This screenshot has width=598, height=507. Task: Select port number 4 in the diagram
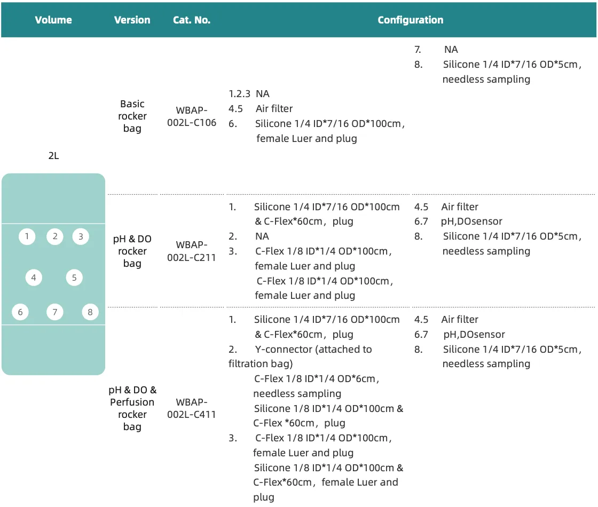pos(34,278)
